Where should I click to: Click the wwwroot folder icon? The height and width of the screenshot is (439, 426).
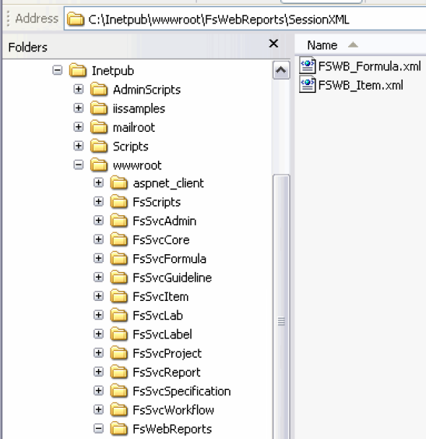point(99,165)
